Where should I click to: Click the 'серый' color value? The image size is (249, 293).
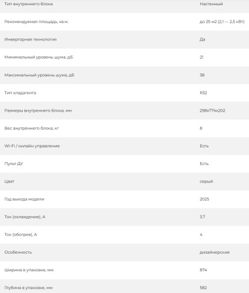206,181
